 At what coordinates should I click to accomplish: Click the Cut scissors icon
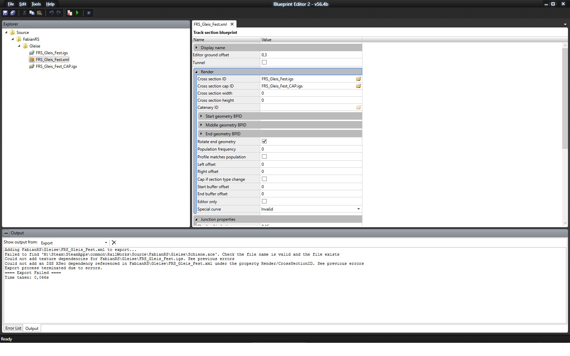pos(24,13)
